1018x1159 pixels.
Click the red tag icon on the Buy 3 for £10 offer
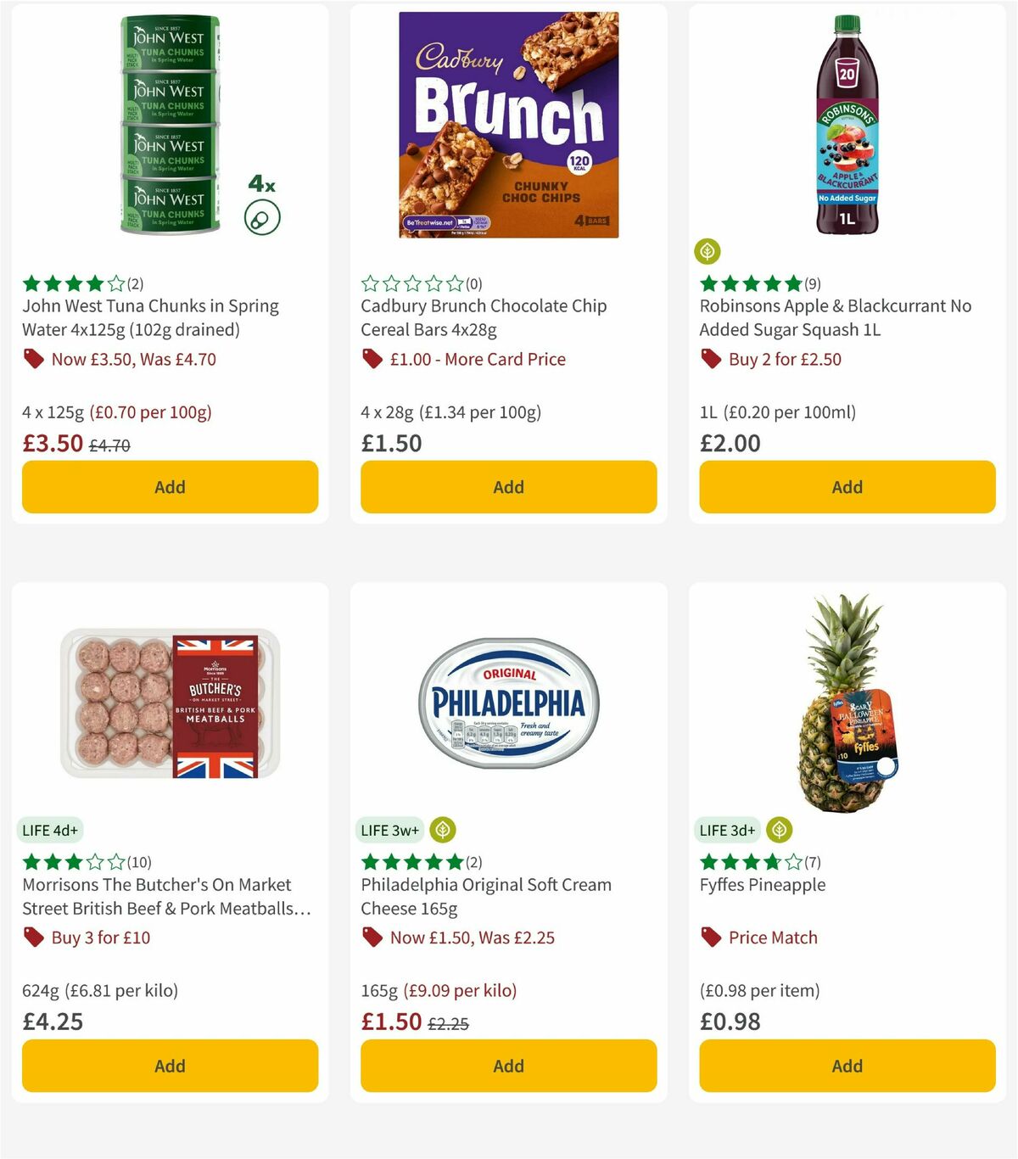(x=33, y=938)
